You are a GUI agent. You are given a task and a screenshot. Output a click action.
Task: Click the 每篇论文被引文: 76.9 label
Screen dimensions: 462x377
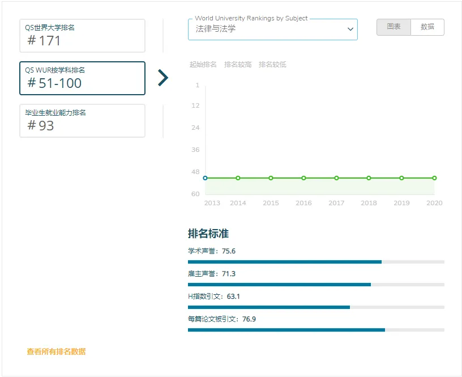[222, 319]
